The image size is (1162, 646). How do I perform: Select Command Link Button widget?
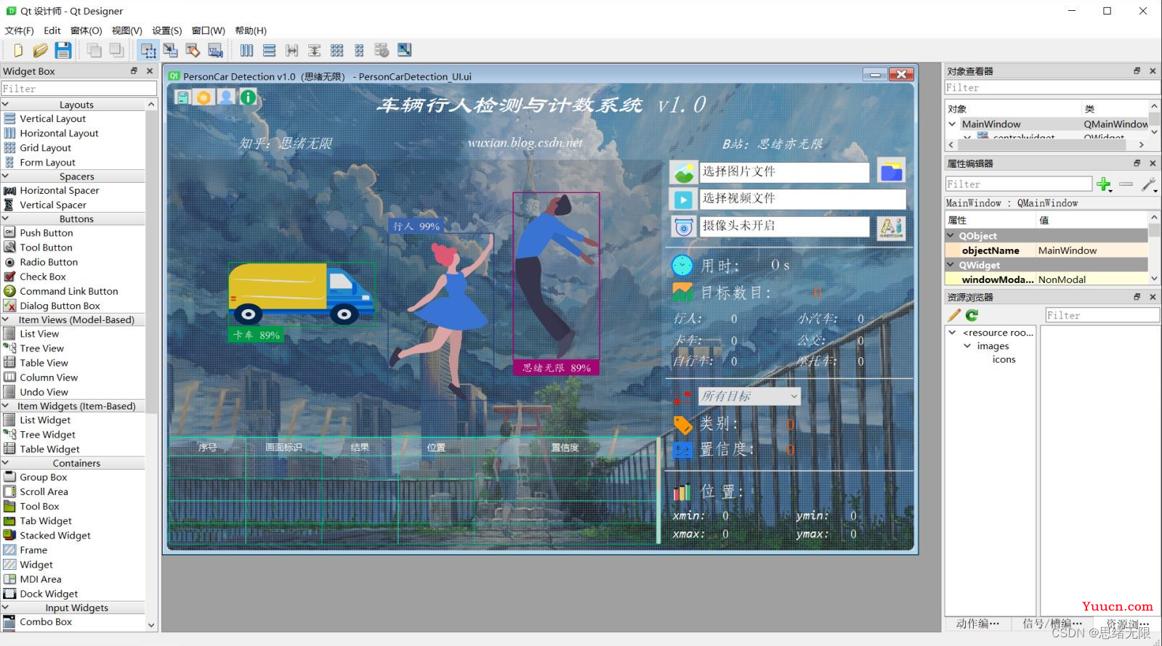pyautogui.click(x=69, y=291)
